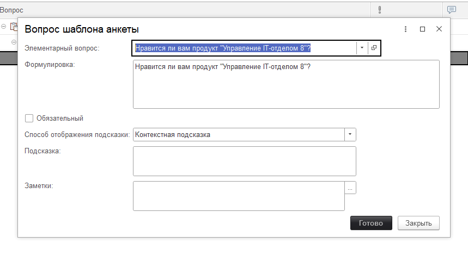The image size is (468, 255).
Task: Click the open-item icon beside Элементарный вопрос
Action: 374,48
